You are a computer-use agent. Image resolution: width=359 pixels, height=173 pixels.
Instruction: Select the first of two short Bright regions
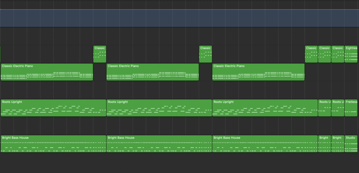324,144
